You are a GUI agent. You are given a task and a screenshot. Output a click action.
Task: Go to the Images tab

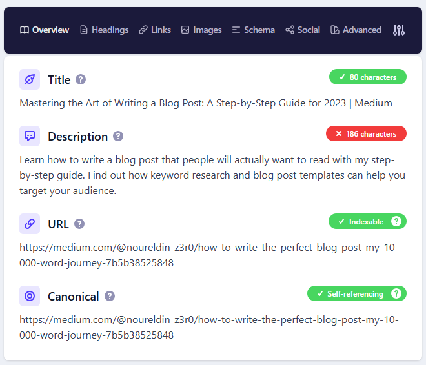pos(201,30)
